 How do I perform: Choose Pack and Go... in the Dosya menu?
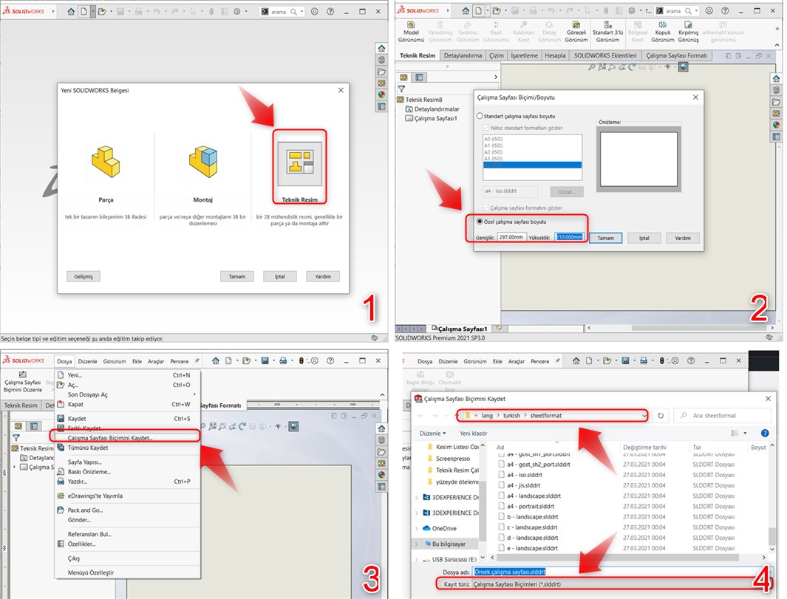[127, 510]
